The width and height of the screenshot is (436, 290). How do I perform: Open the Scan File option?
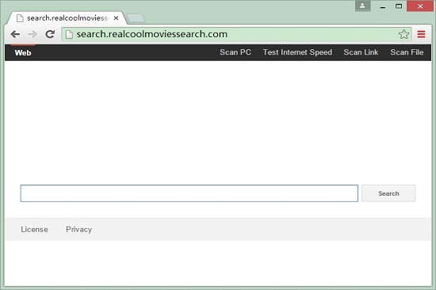click(x=407, y=52)
